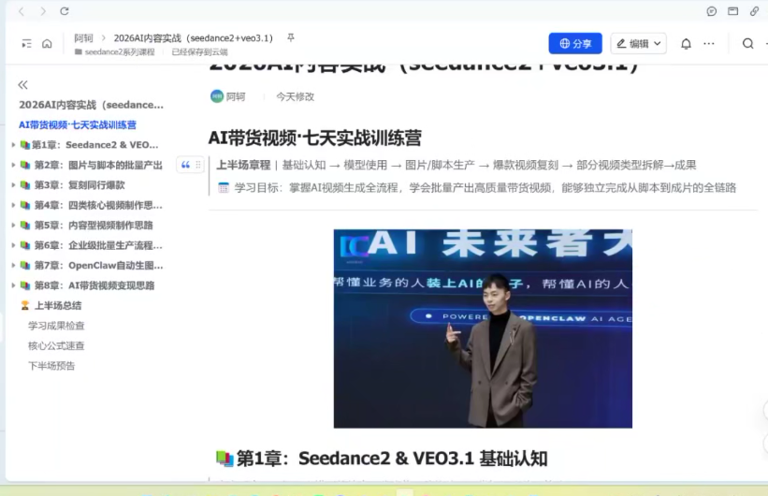Open the 编辑 mode dropdown

pos(638,44)
